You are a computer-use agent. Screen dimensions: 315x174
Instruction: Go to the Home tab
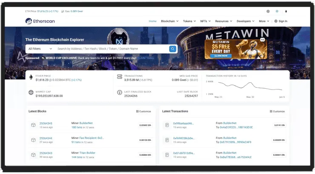[153, 21]
